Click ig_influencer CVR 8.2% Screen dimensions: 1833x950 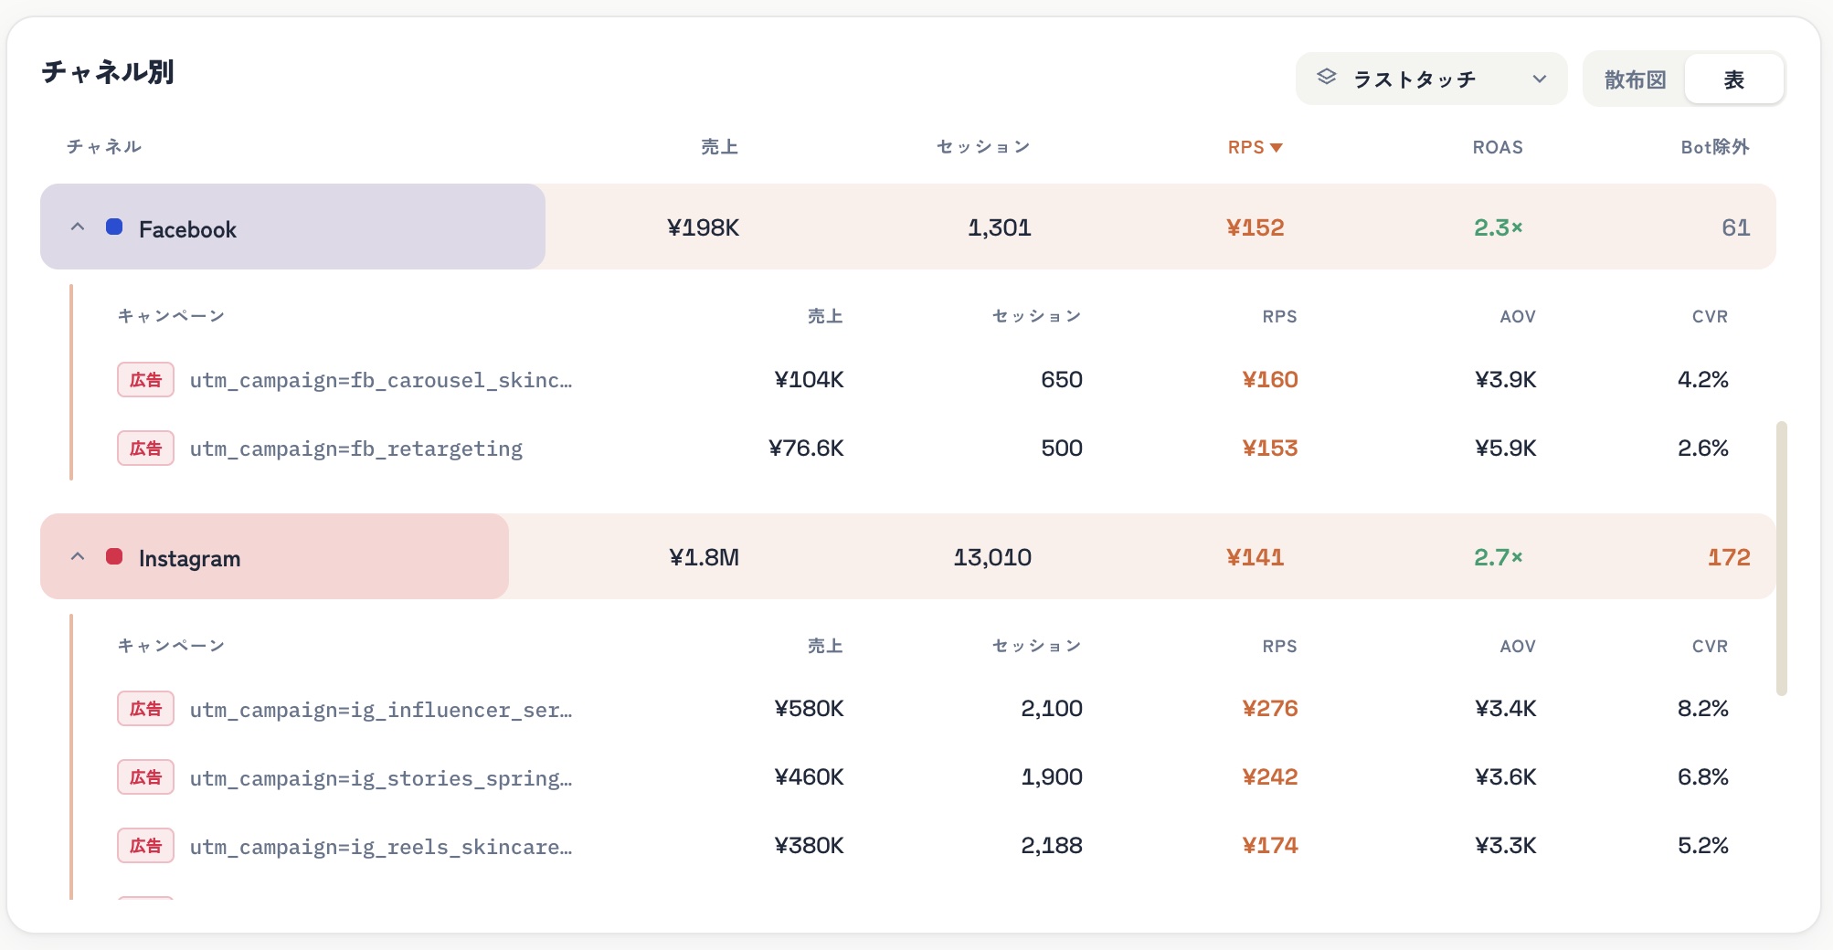(1702, 708)
